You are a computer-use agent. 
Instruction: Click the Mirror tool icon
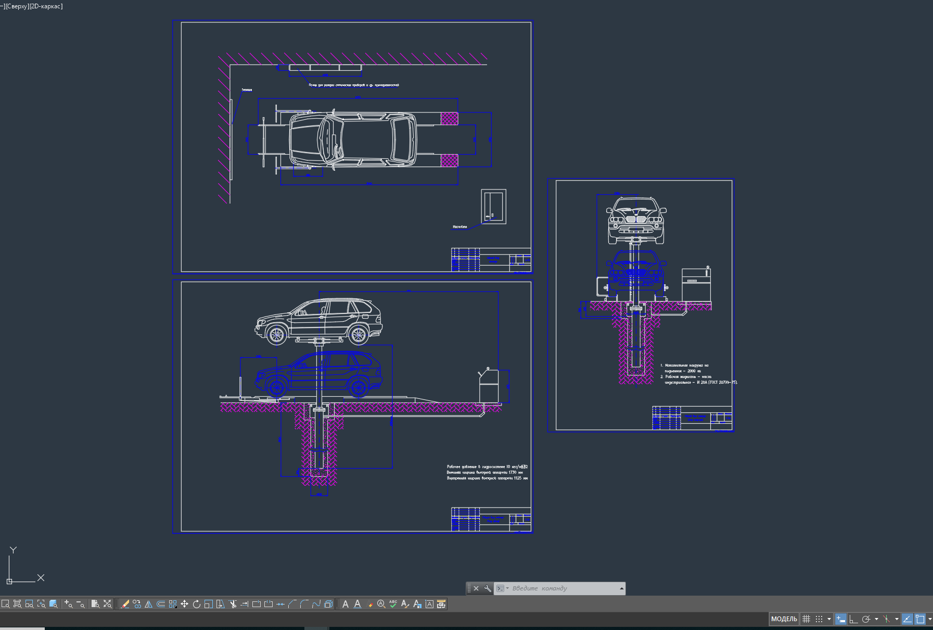pyautogui.click(x=149, y=604)
